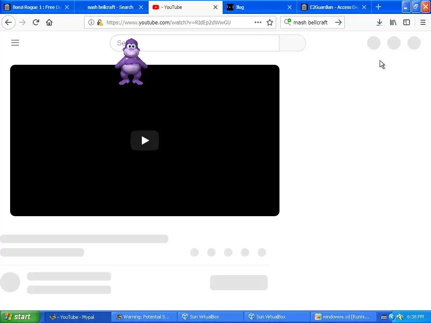Show site information via info icon
Image resolution: width=431 pixels, height=323 pixels.
pos(91,22)
